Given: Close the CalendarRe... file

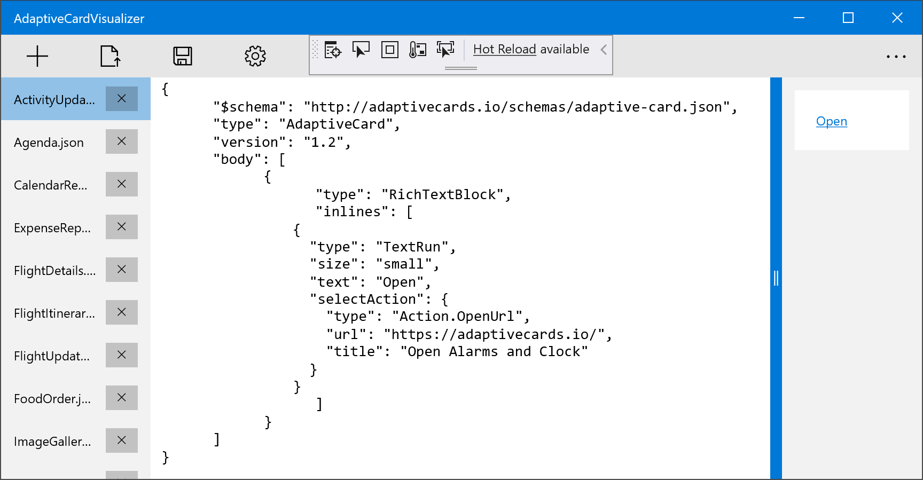Looking at the screenshot, I should click(122, 184).
